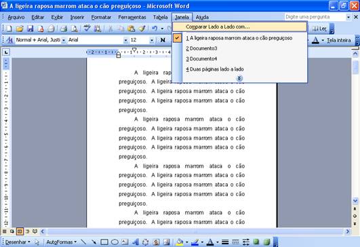The width and height of the screenshot is (360, 247).
Task: Print the document with the printer icon
Action: (63, 28)
